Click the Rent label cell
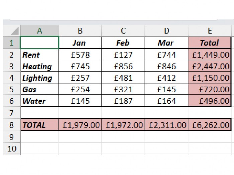The image size is (234, 175). point(40,55)
